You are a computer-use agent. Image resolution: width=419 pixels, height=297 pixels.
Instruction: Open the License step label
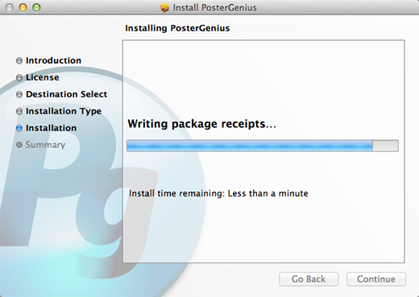coord(43,77)
